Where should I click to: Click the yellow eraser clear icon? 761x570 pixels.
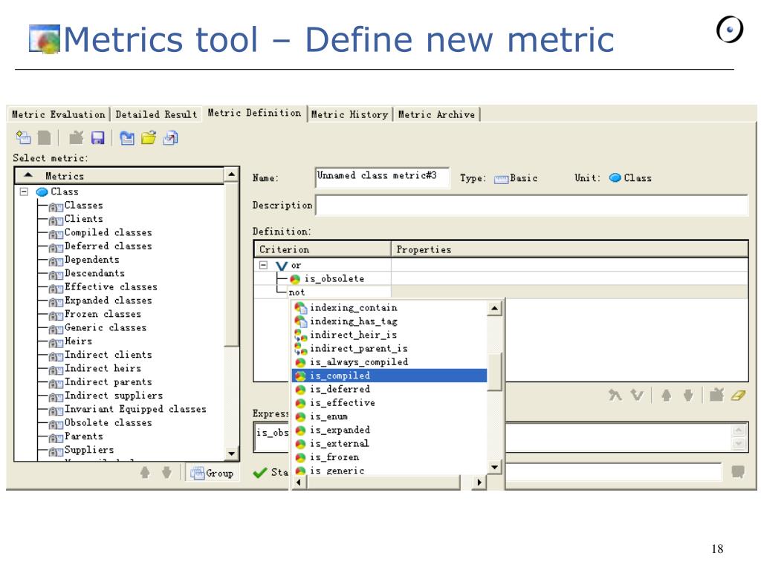(x=738, y=396)
